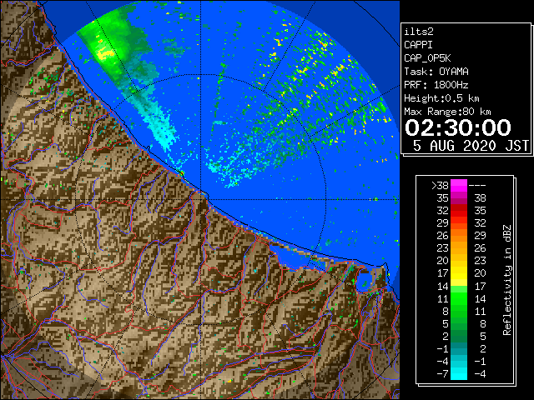Viewport: 534px width, 400px height.
Task: Click the 'PRF: 1800Hz' line
Action: point(436,85)
